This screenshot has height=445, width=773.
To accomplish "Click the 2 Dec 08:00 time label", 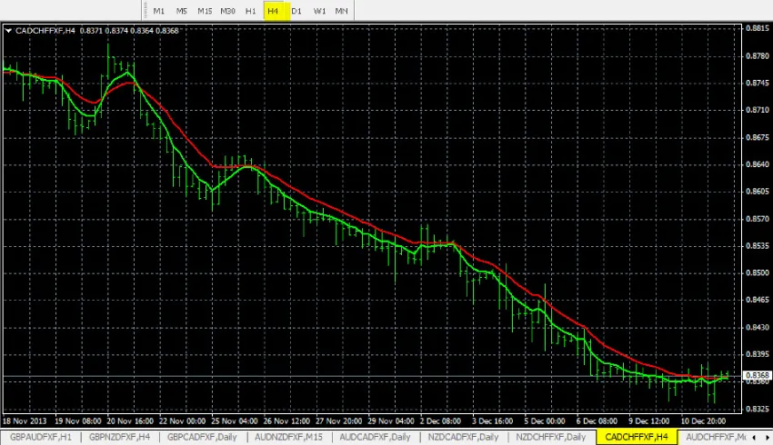I will [440, 421].
